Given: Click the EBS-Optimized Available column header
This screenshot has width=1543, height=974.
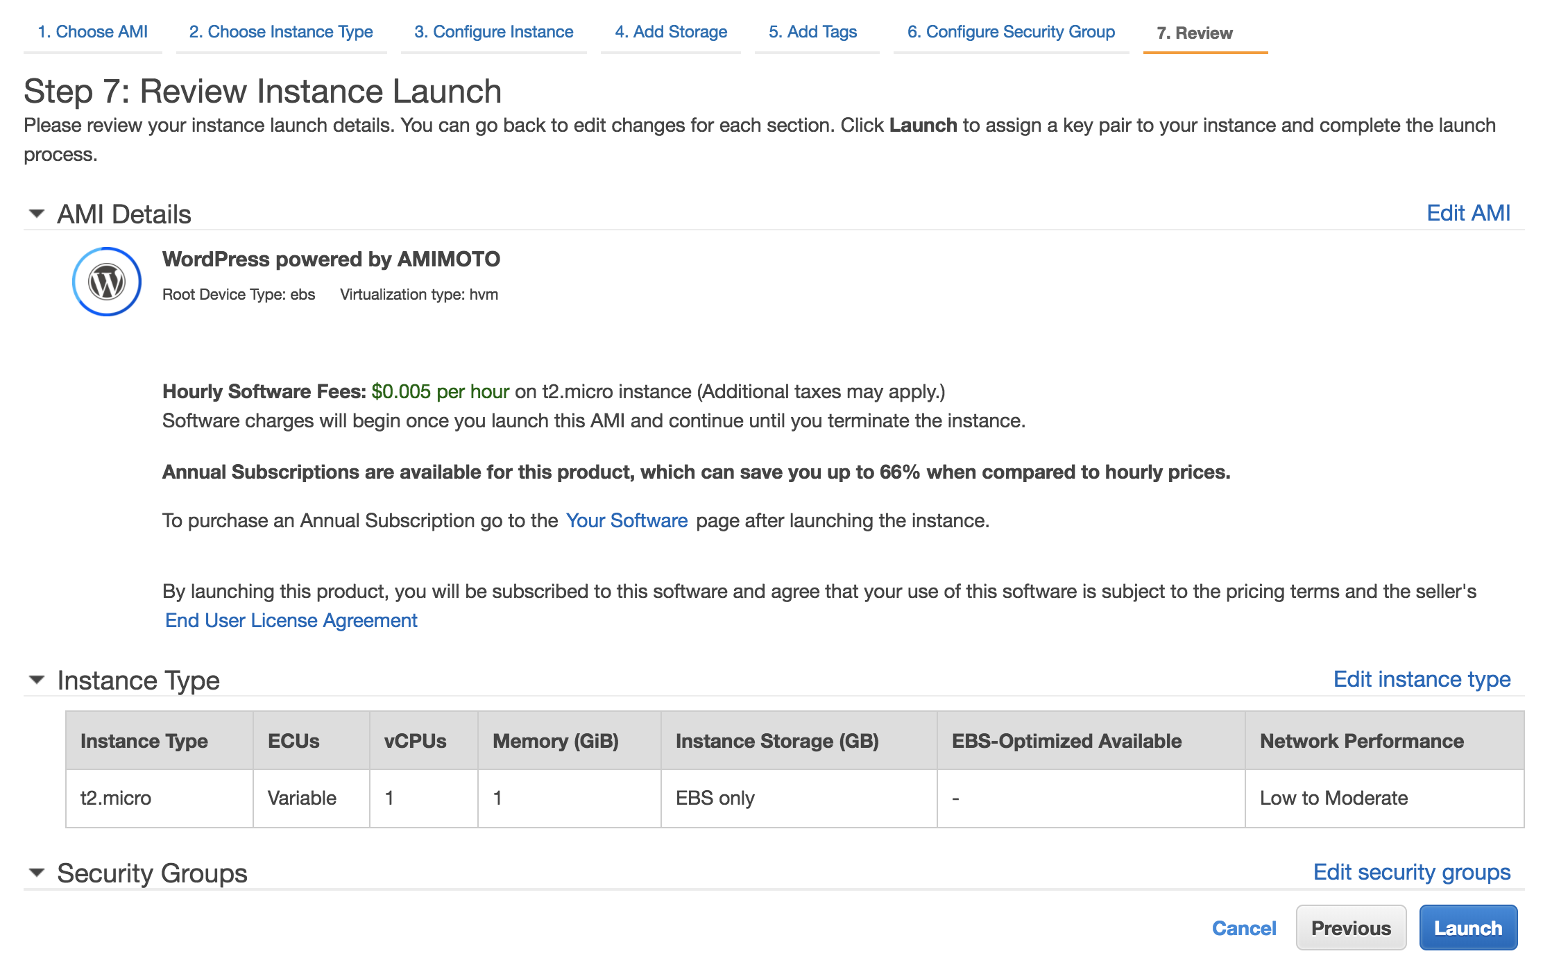Looking at the screenshot, I should pos(1091,741).
